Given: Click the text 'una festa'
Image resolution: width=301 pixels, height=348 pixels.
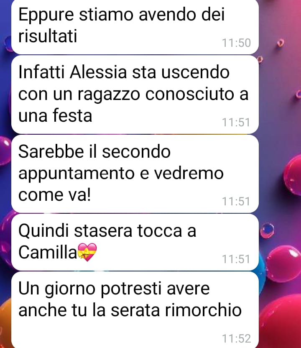Looking at the screenshot, I should tap(55, 115).
